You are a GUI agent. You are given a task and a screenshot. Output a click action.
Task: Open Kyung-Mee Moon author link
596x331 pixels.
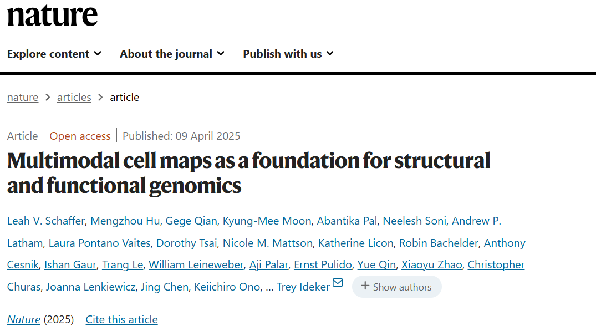(267, 221)
